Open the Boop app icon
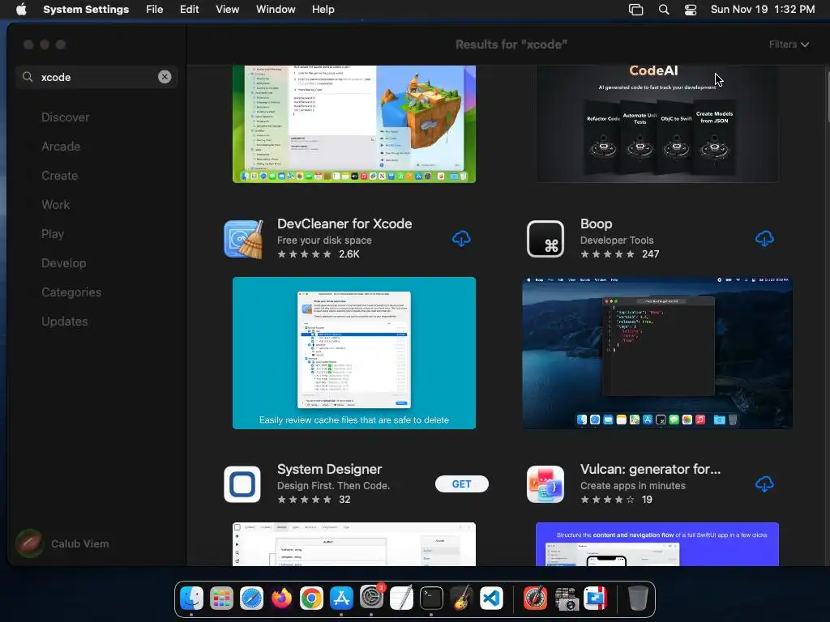 [x=545, y=239]
